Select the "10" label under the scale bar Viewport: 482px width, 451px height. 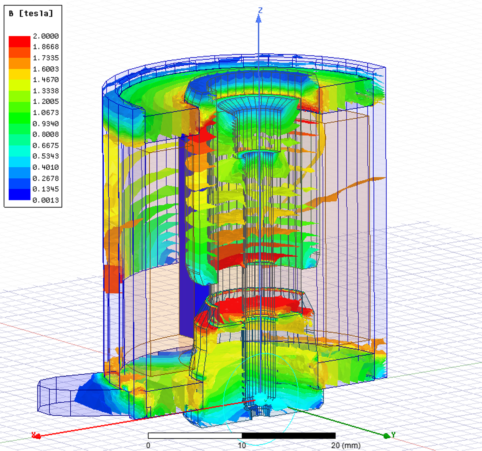click(x=242, y=445)
